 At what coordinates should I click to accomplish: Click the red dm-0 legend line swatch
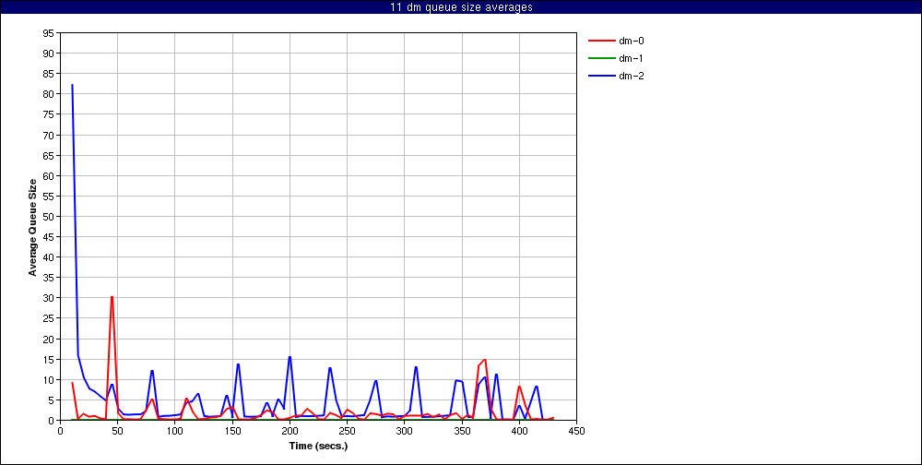pyautogui.click(x=601, y=41)
